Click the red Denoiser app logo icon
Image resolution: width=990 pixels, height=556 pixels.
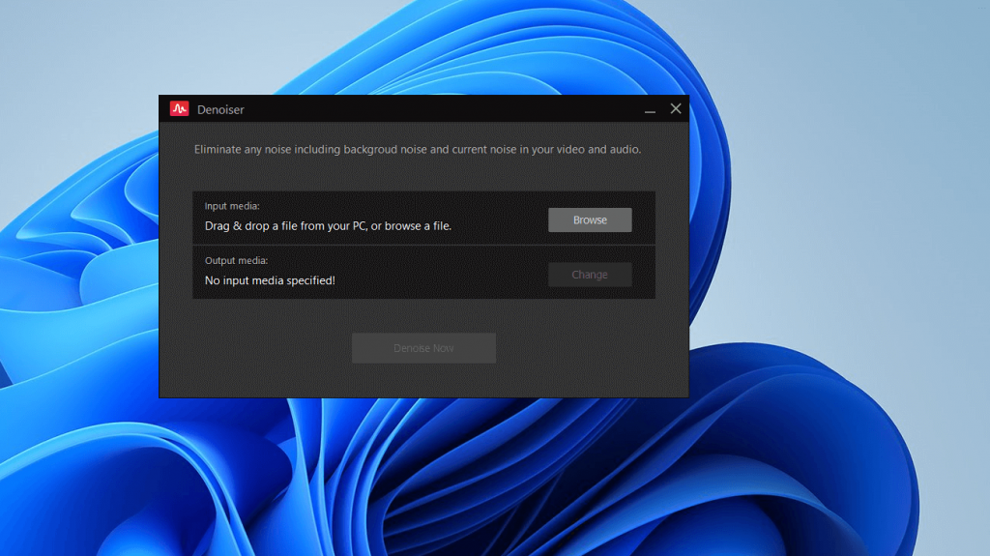click(x=179, y=108)
